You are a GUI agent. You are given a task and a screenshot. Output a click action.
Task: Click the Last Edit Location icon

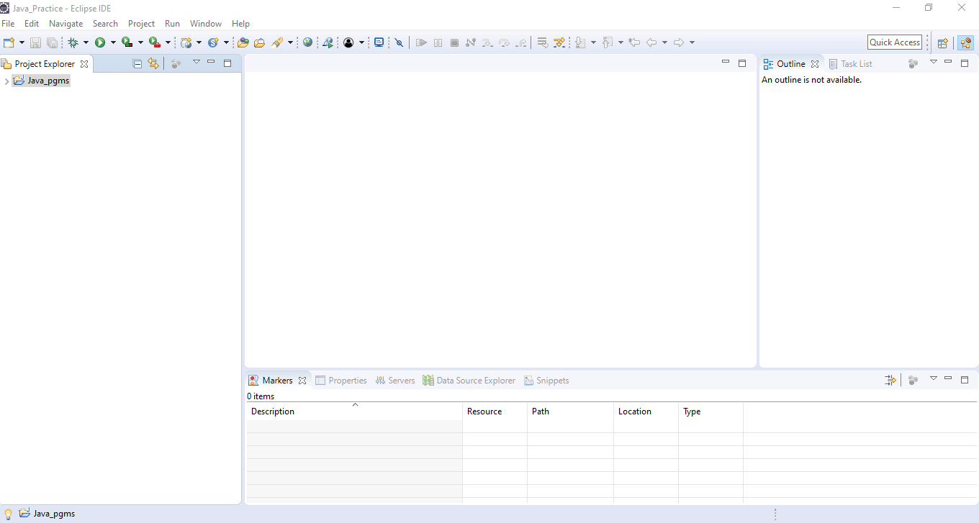(x=634, y=42)
